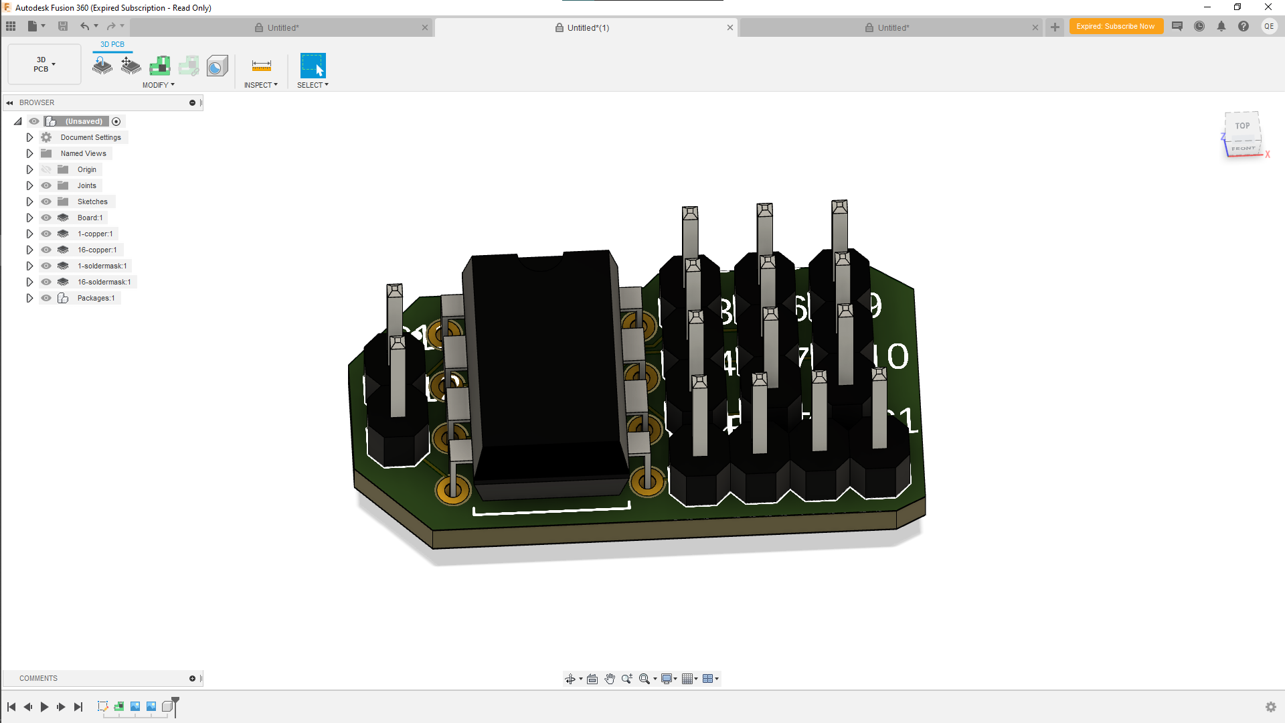This screenshot has height=723, width=1285.
Task: Open the data panel grid icon
Action: click(11, 26)
